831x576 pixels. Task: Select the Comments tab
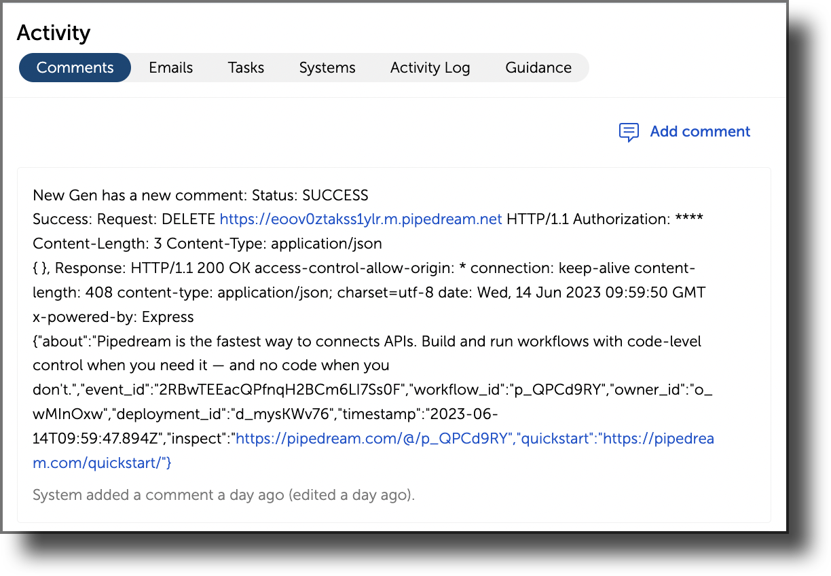[x=75, y=67]
